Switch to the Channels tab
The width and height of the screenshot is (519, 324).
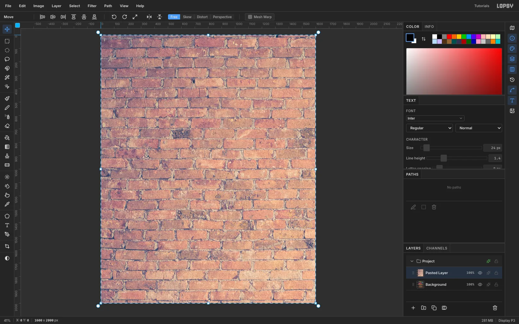(x=437, y=248)
